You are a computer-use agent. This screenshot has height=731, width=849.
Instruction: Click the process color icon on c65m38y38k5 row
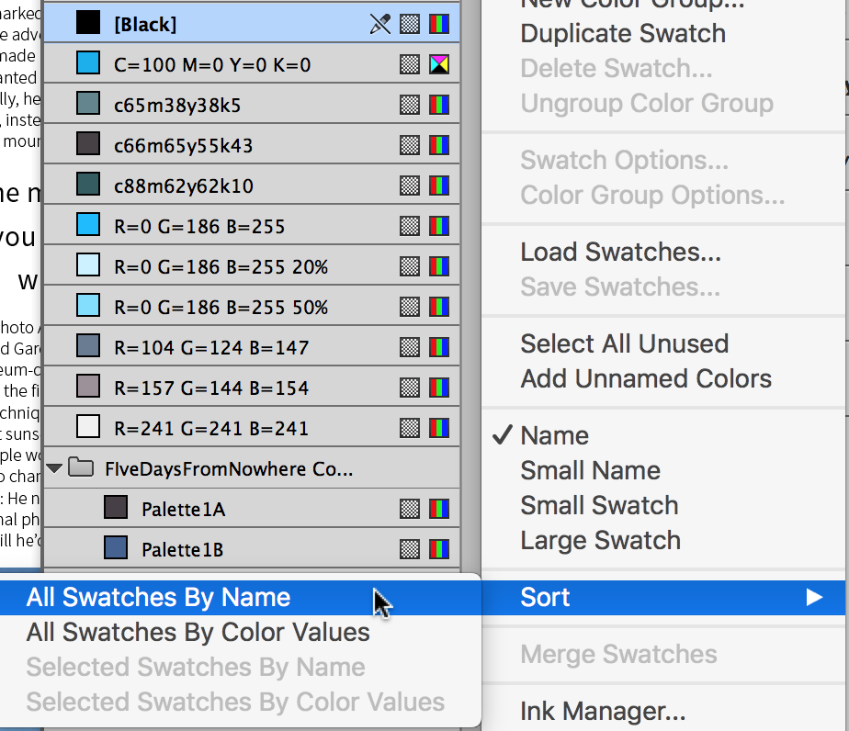pyautogui.click(x=410, y=105)
